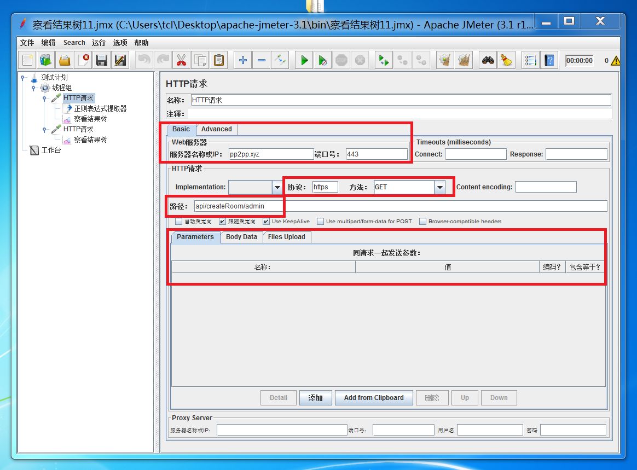Start the test with green play icon
This screenshot has height=470, width=637.
[x=304, y=61]
